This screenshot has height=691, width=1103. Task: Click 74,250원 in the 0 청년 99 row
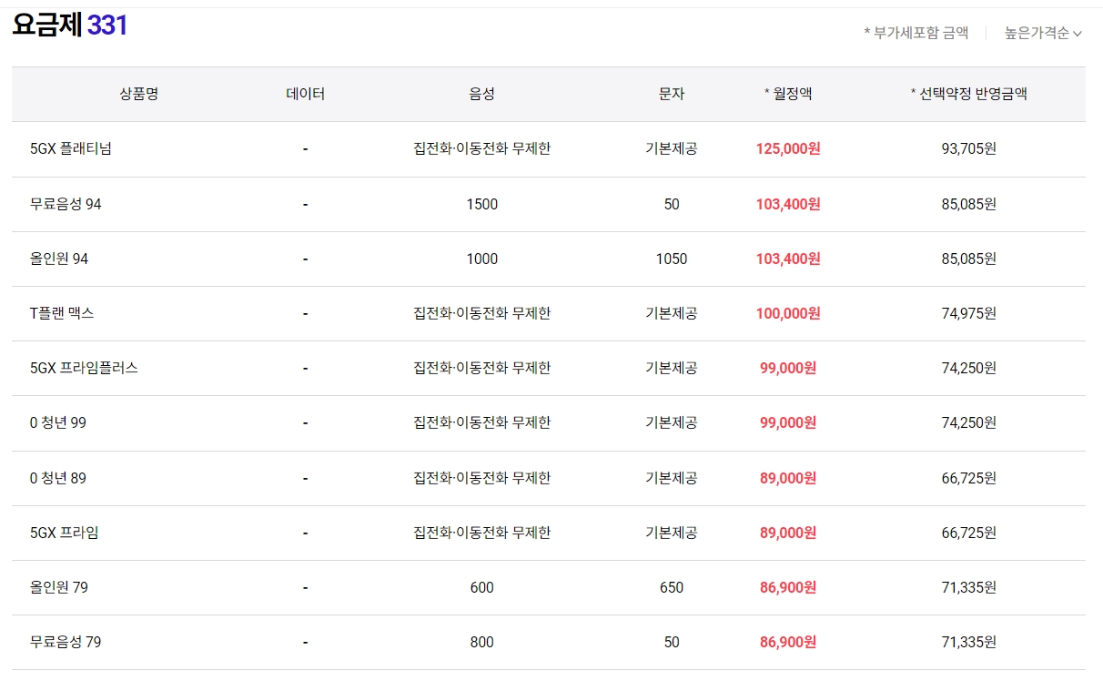coord(968,422)
